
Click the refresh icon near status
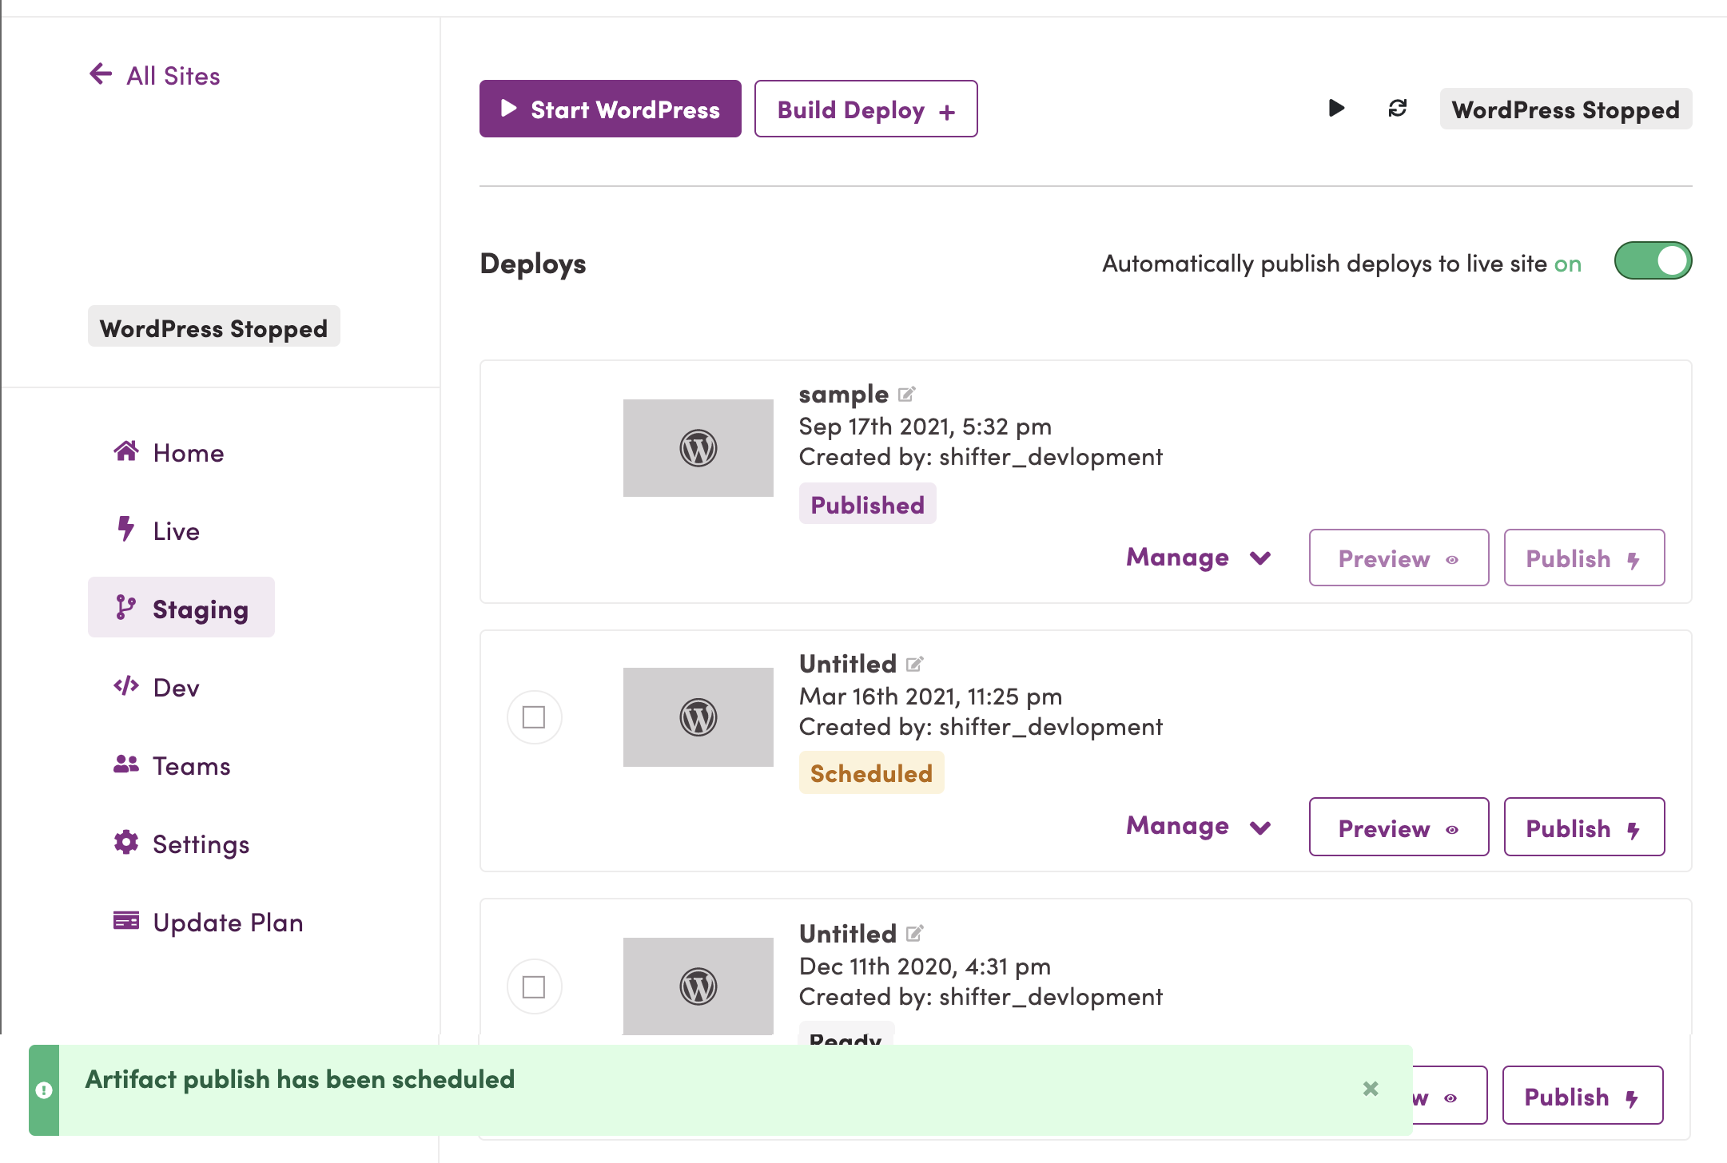pos(1397,108)
